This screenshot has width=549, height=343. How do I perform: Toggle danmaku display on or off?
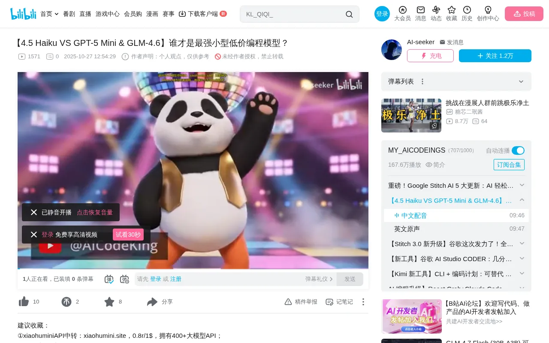coord(109,279)
